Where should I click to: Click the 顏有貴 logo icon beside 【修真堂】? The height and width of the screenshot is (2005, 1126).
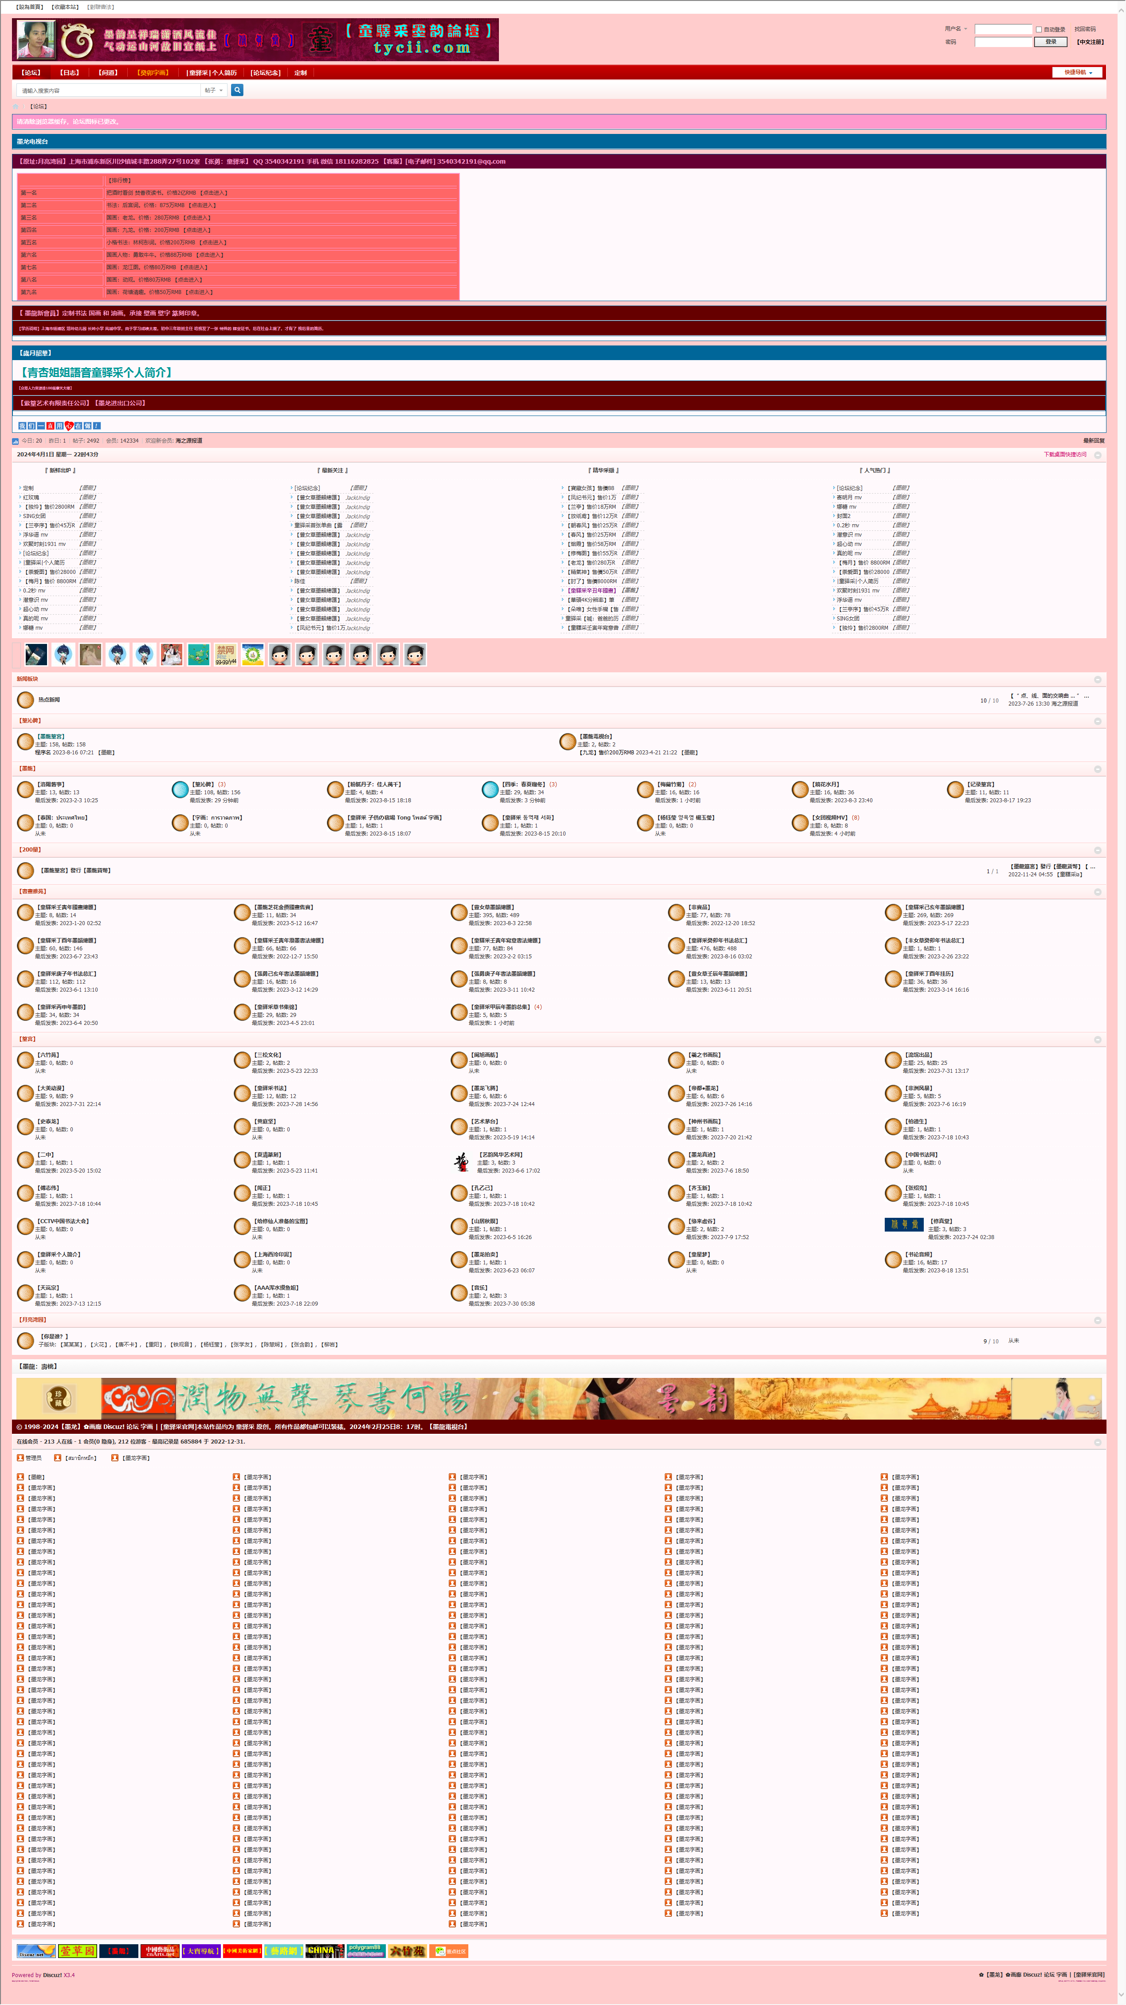pos(903,1224)
